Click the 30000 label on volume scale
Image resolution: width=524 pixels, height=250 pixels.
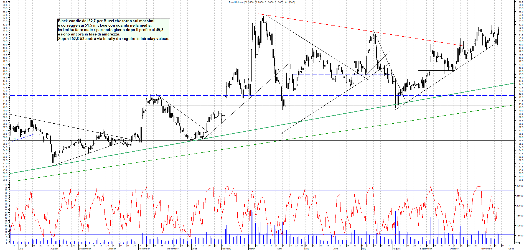519,186
